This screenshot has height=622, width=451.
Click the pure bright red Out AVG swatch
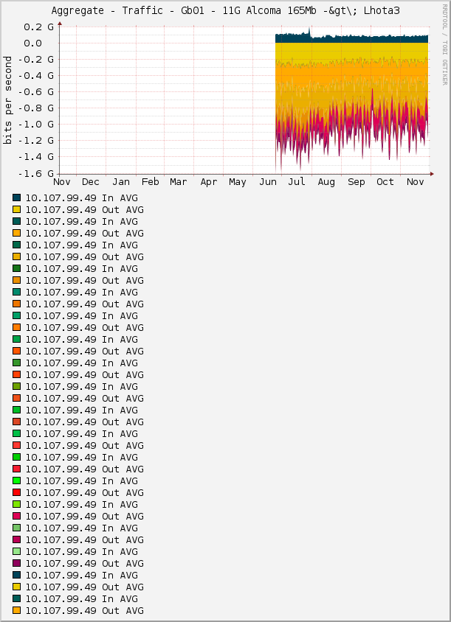click(17, 492)
